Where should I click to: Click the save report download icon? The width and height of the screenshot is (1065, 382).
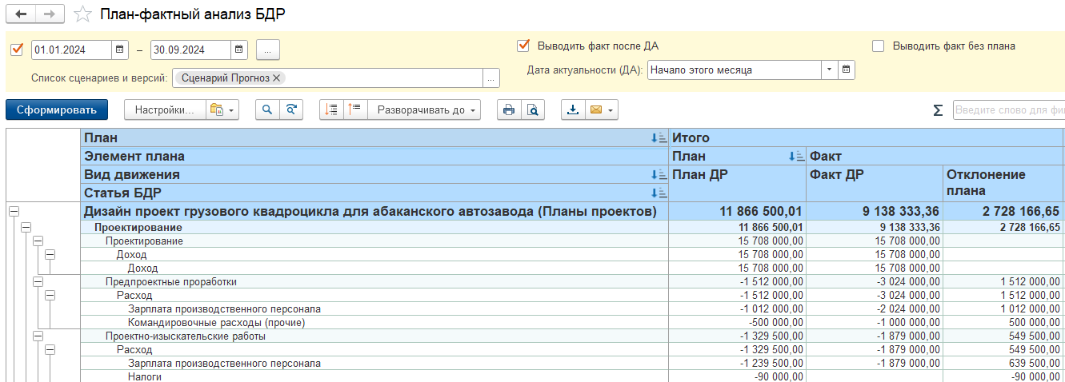point(573,110)
